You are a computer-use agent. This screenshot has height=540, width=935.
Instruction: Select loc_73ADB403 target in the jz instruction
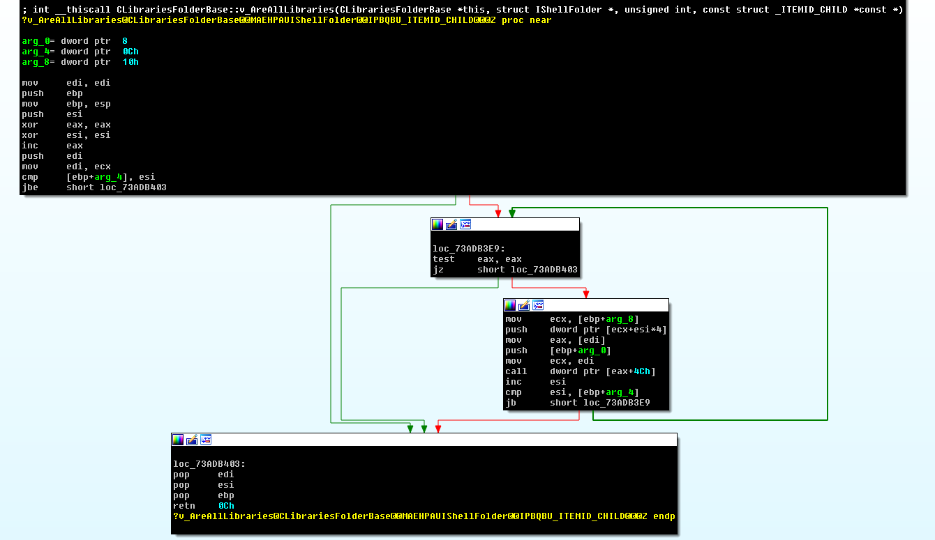pyautogui.click(x=544, y=270)
